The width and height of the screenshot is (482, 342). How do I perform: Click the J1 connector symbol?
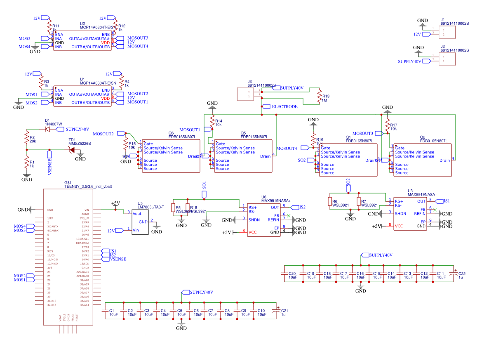tap(447, 32)
